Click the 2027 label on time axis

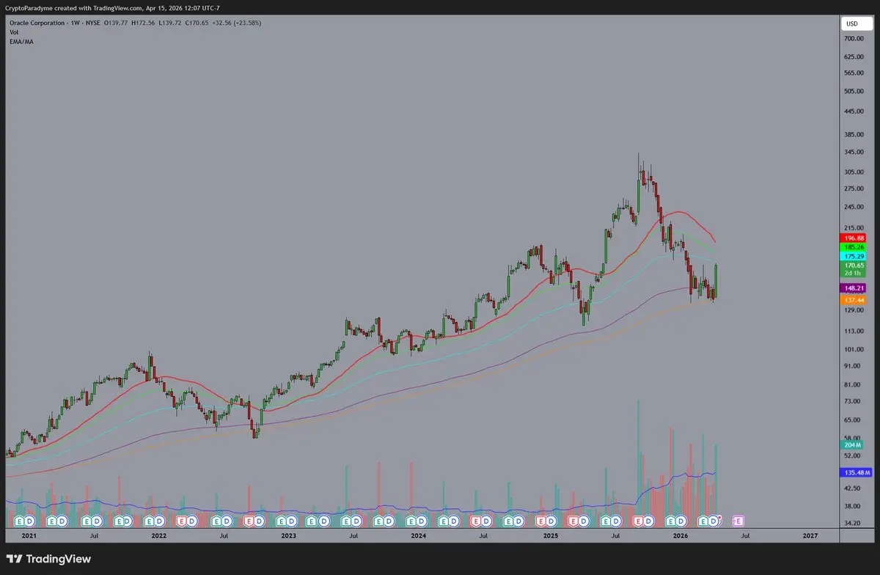[x=810, y=536]
